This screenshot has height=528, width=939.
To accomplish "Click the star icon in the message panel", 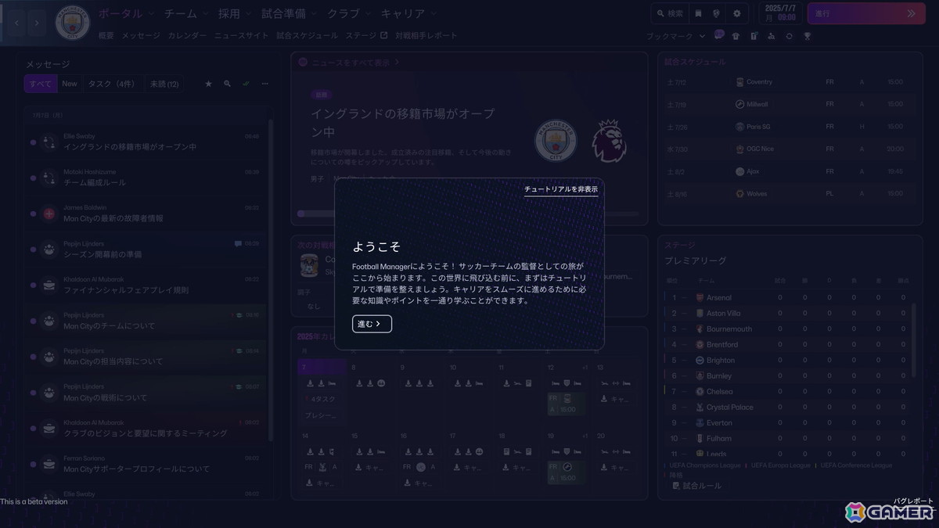I will [208, 84].
